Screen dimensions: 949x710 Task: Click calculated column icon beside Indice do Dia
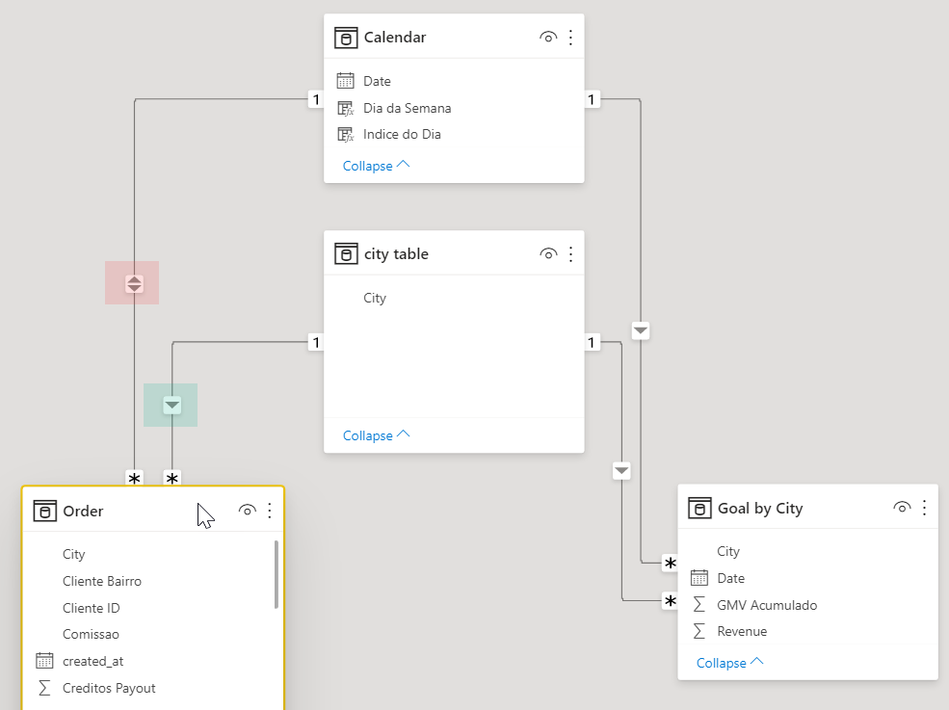pos(346,134)
